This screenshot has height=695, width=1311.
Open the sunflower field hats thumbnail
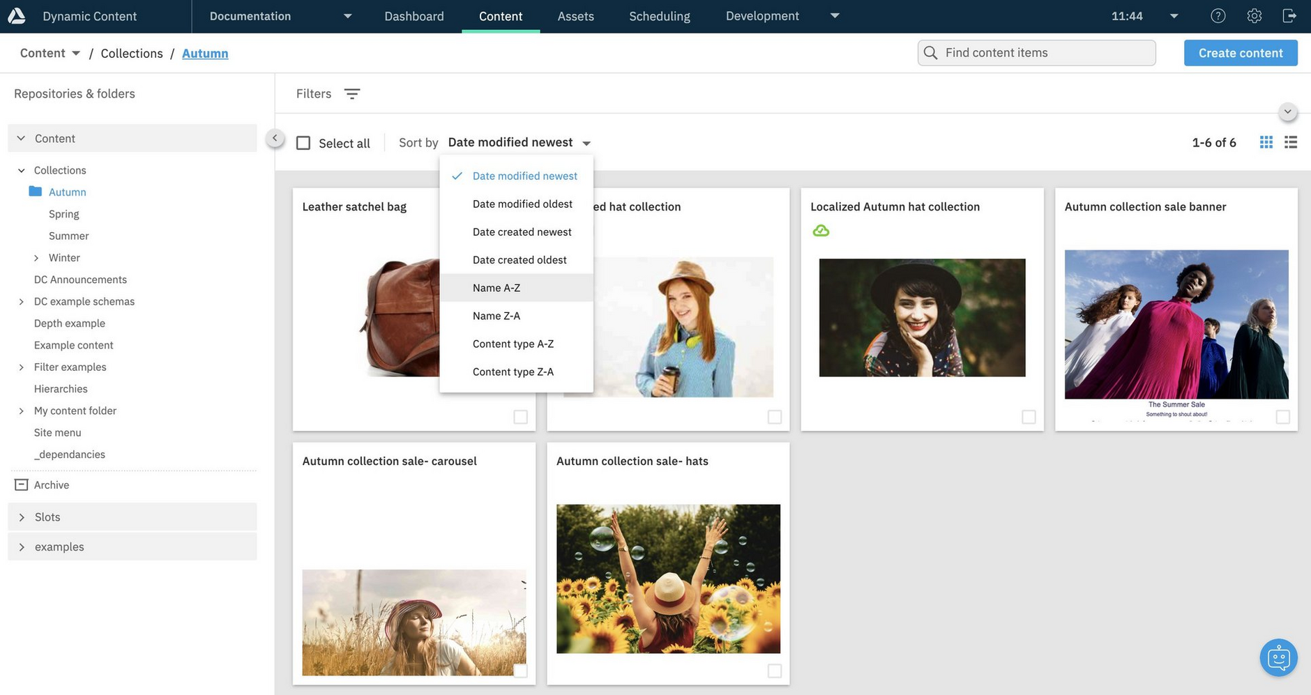coord(668,579)
